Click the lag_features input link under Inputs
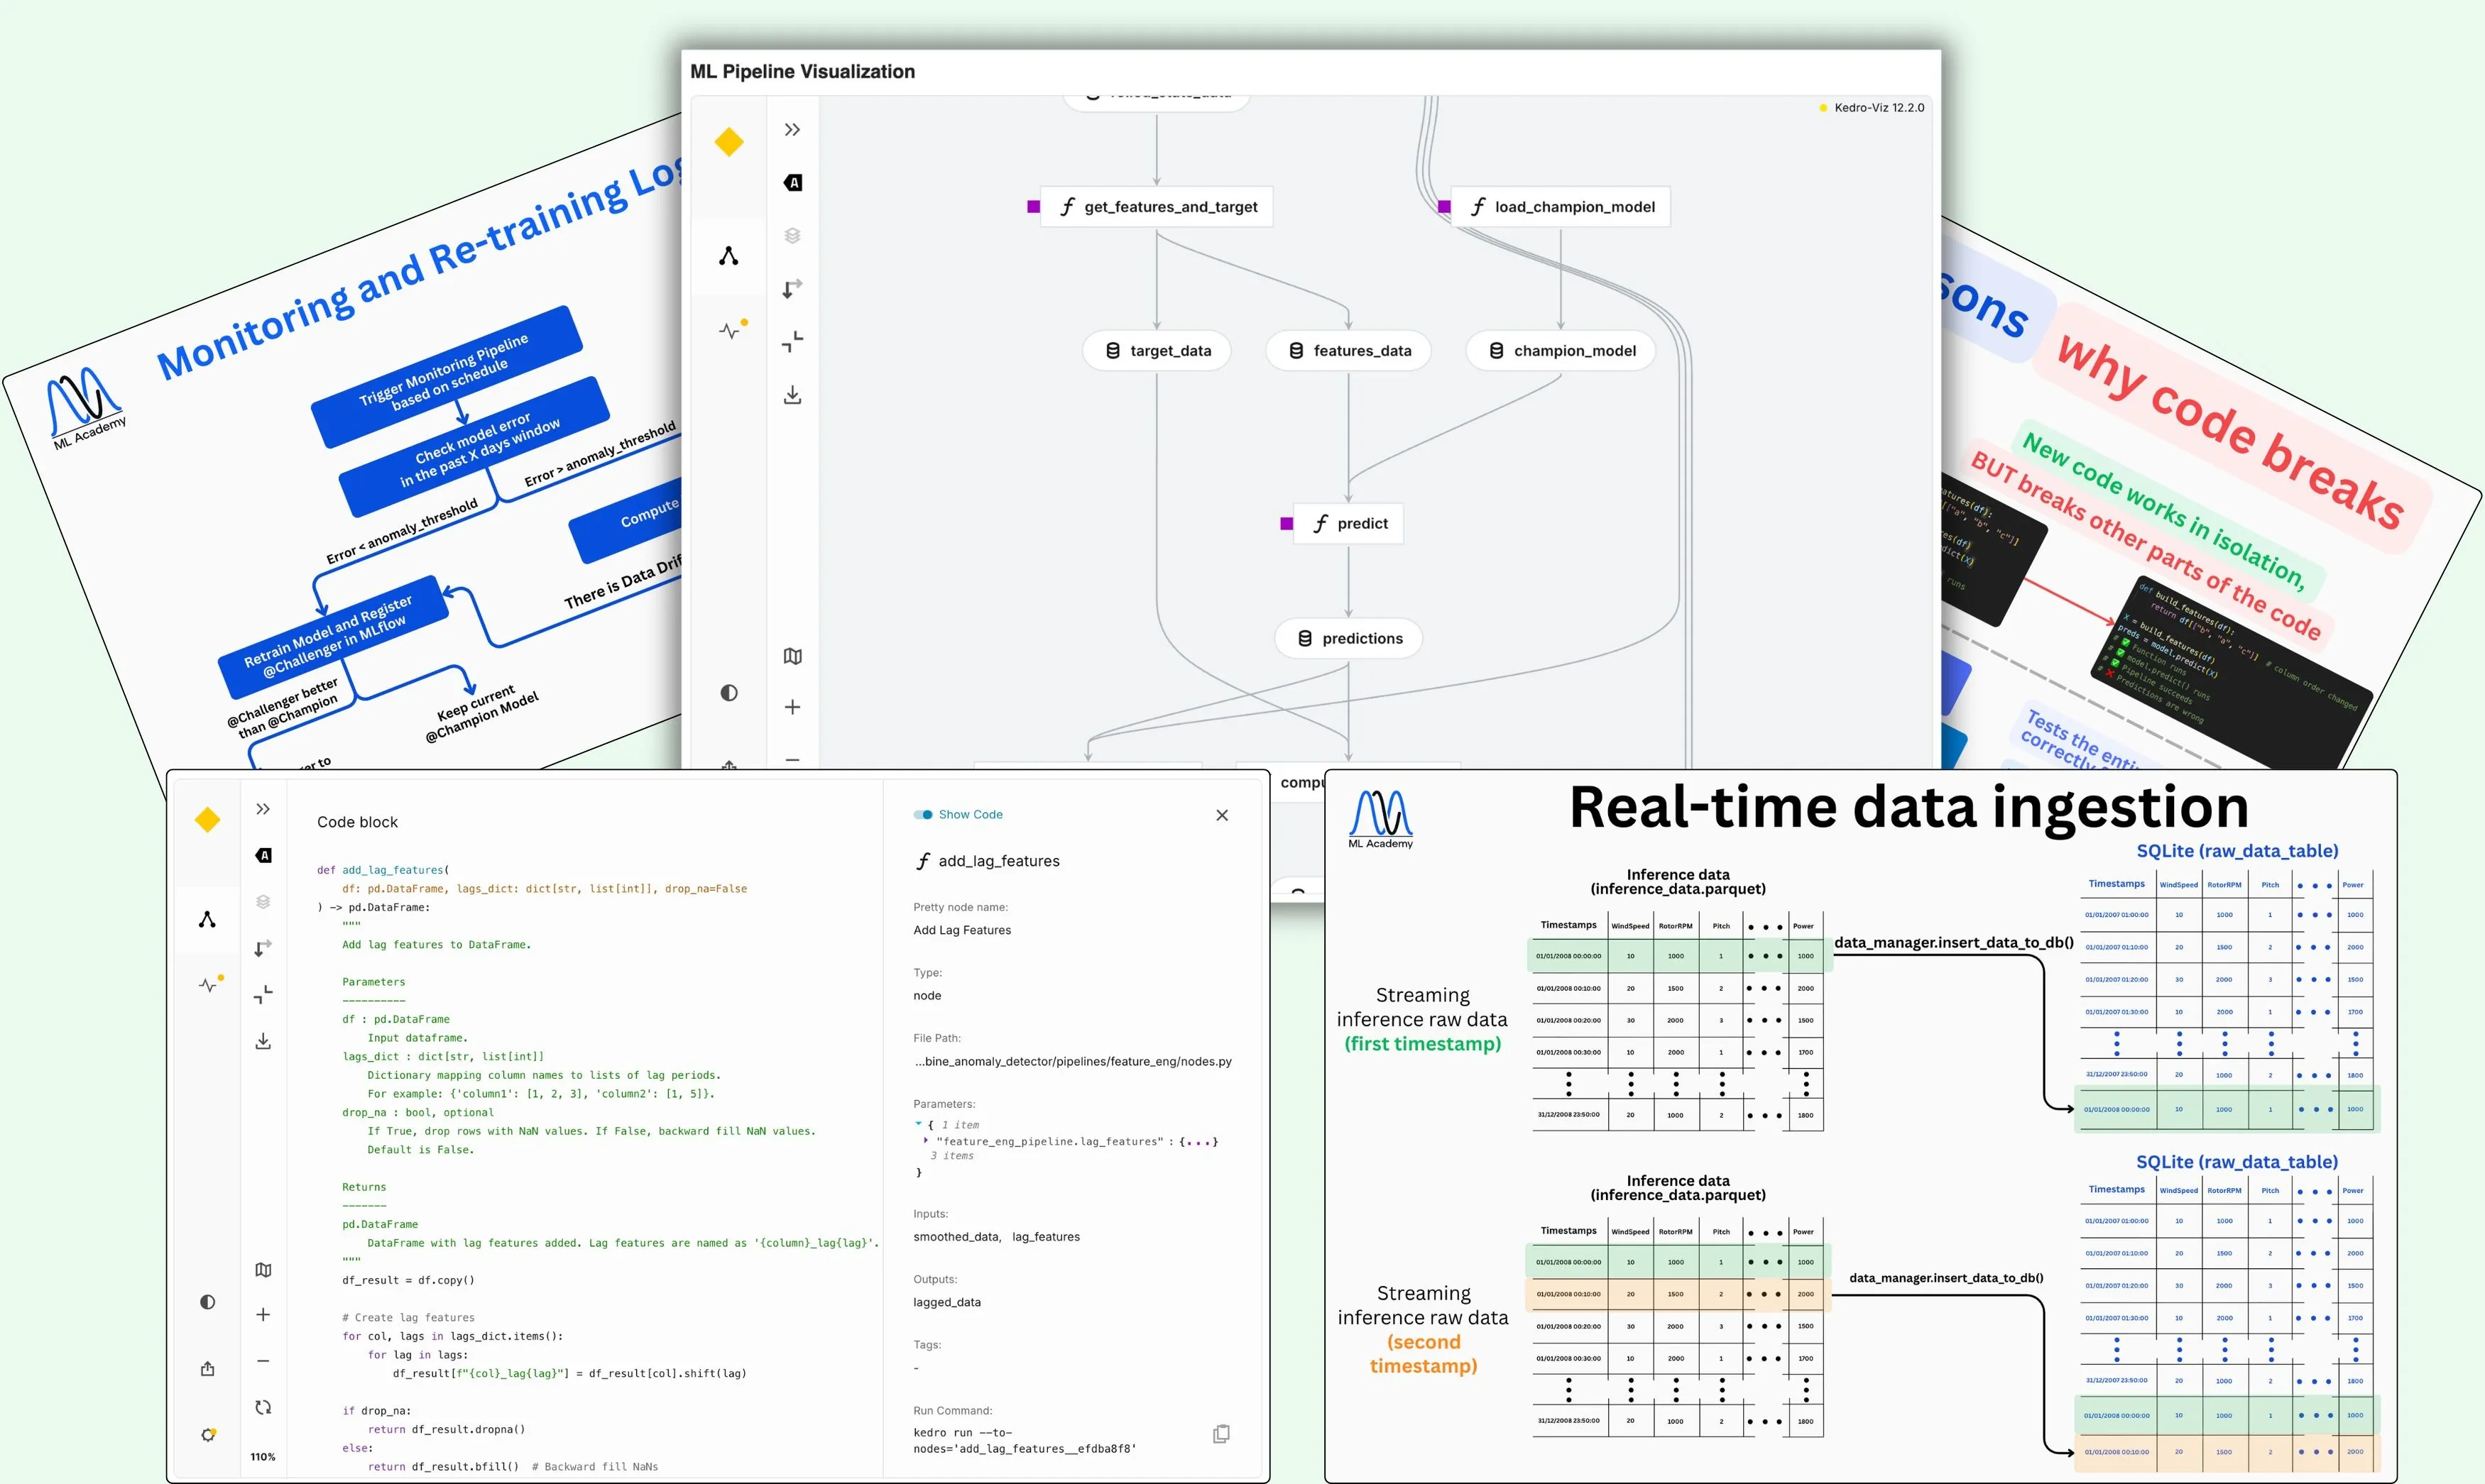The image size is (2485, 1484). tap(1045, 1237)
